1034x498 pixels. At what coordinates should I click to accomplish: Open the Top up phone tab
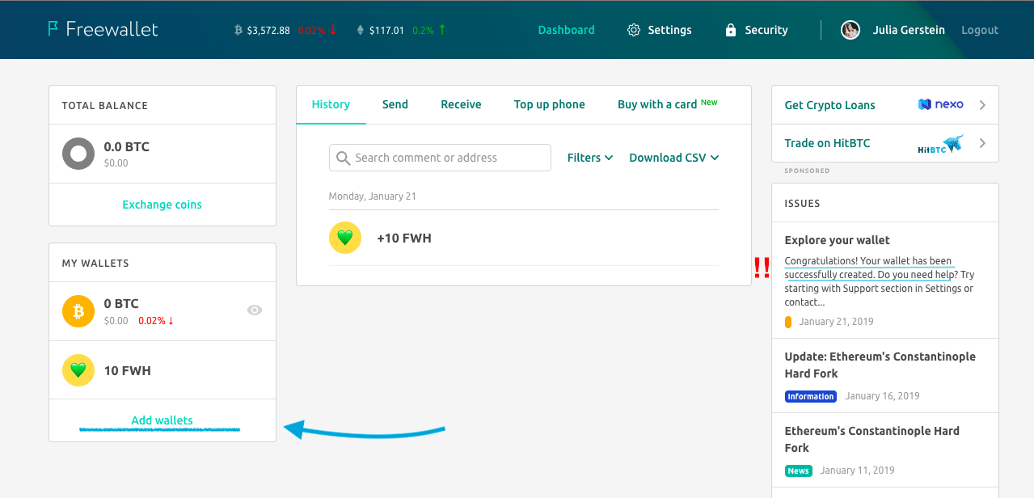pyautogui.click(x=549, y=104)
